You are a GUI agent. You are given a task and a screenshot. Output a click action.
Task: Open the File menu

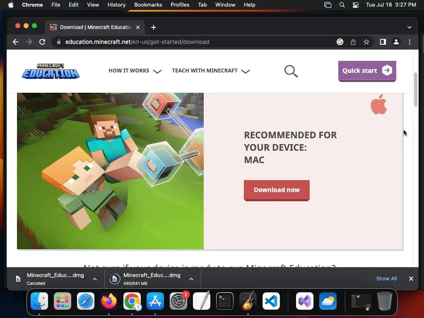pos(56,5)
